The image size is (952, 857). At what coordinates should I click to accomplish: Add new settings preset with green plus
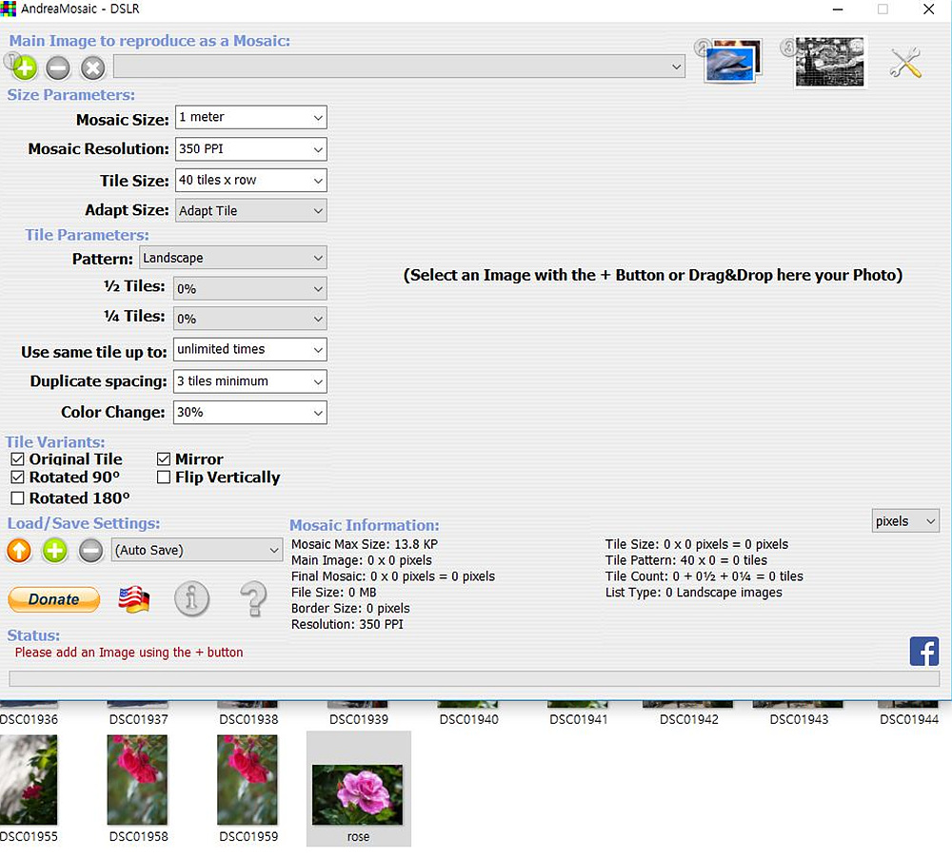[x=54, y=551]
